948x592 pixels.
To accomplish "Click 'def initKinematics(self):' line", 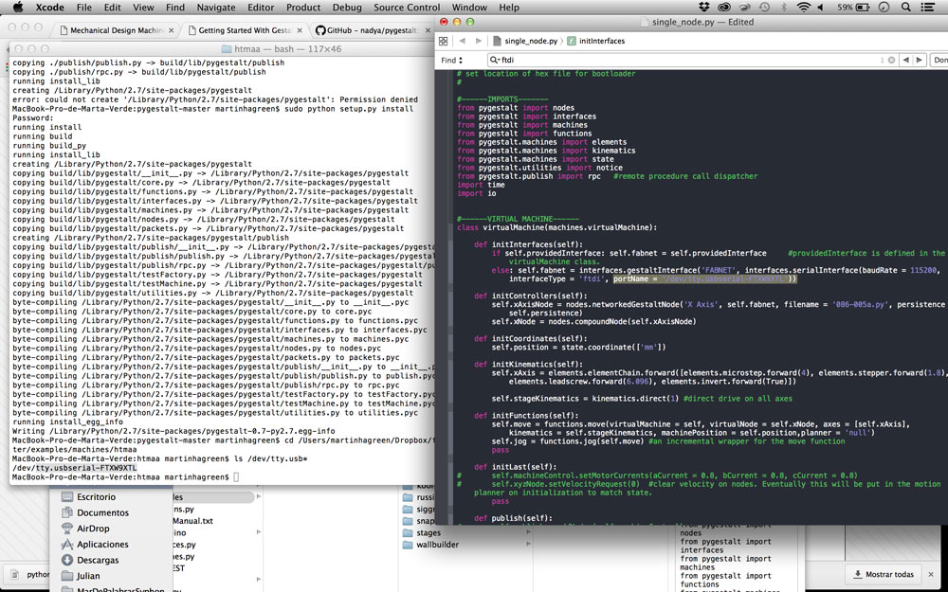I will (x=528, y=365).
